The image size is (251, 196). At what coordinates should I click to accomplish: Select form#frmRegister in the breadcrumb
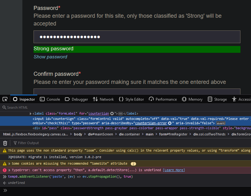[x=173, y=134]
